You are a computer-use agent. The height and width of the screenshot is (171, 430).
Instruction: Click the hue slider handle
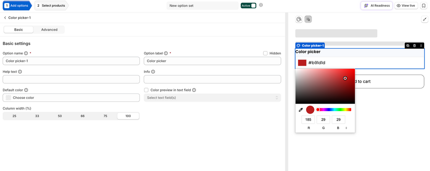[x=318, y=110]
